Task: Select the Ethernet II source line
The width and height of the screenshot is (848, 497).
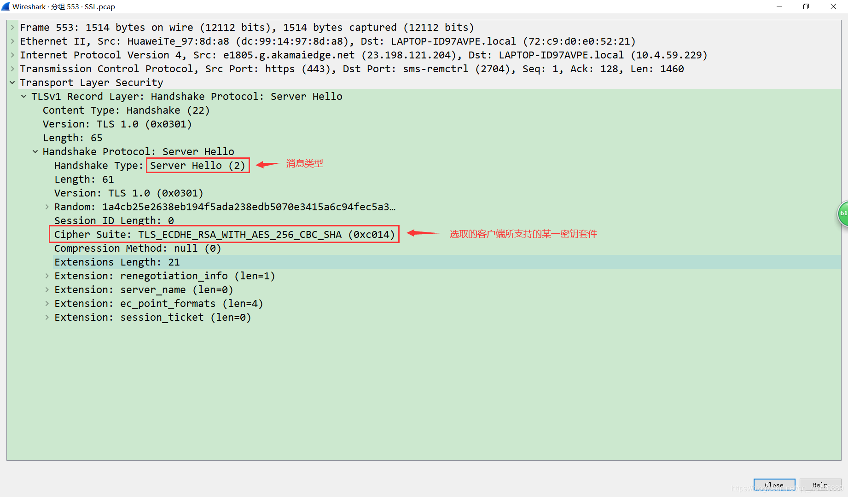Action: pos(328,41)
